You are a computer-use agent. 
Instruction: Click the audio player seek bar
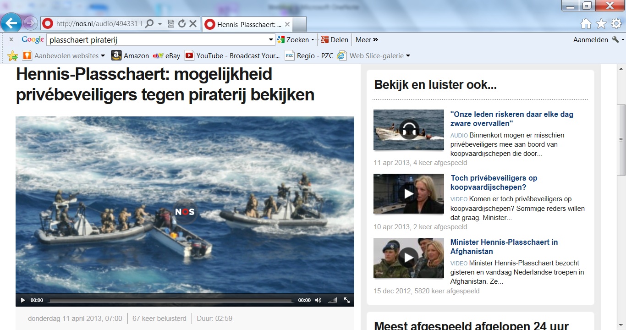click(x=170, y=301)
